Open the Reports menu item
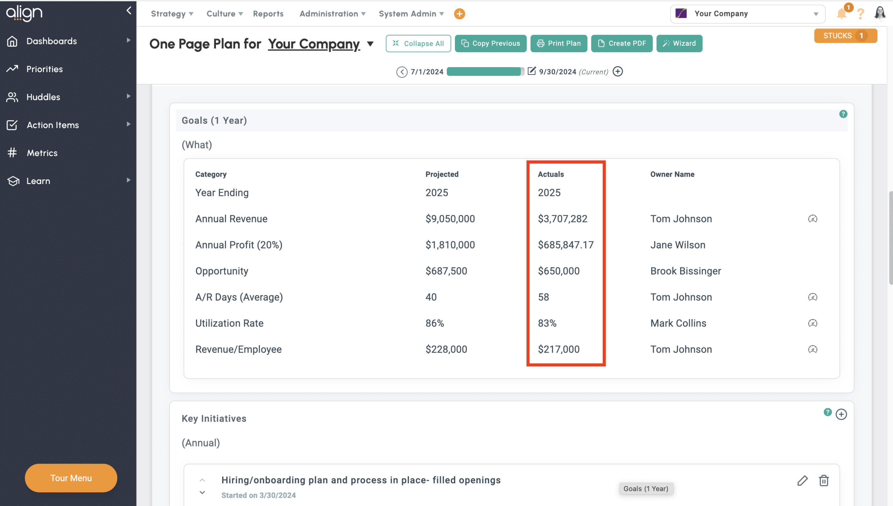Screen dimensions: 893x506 click(x=268, y=14)
